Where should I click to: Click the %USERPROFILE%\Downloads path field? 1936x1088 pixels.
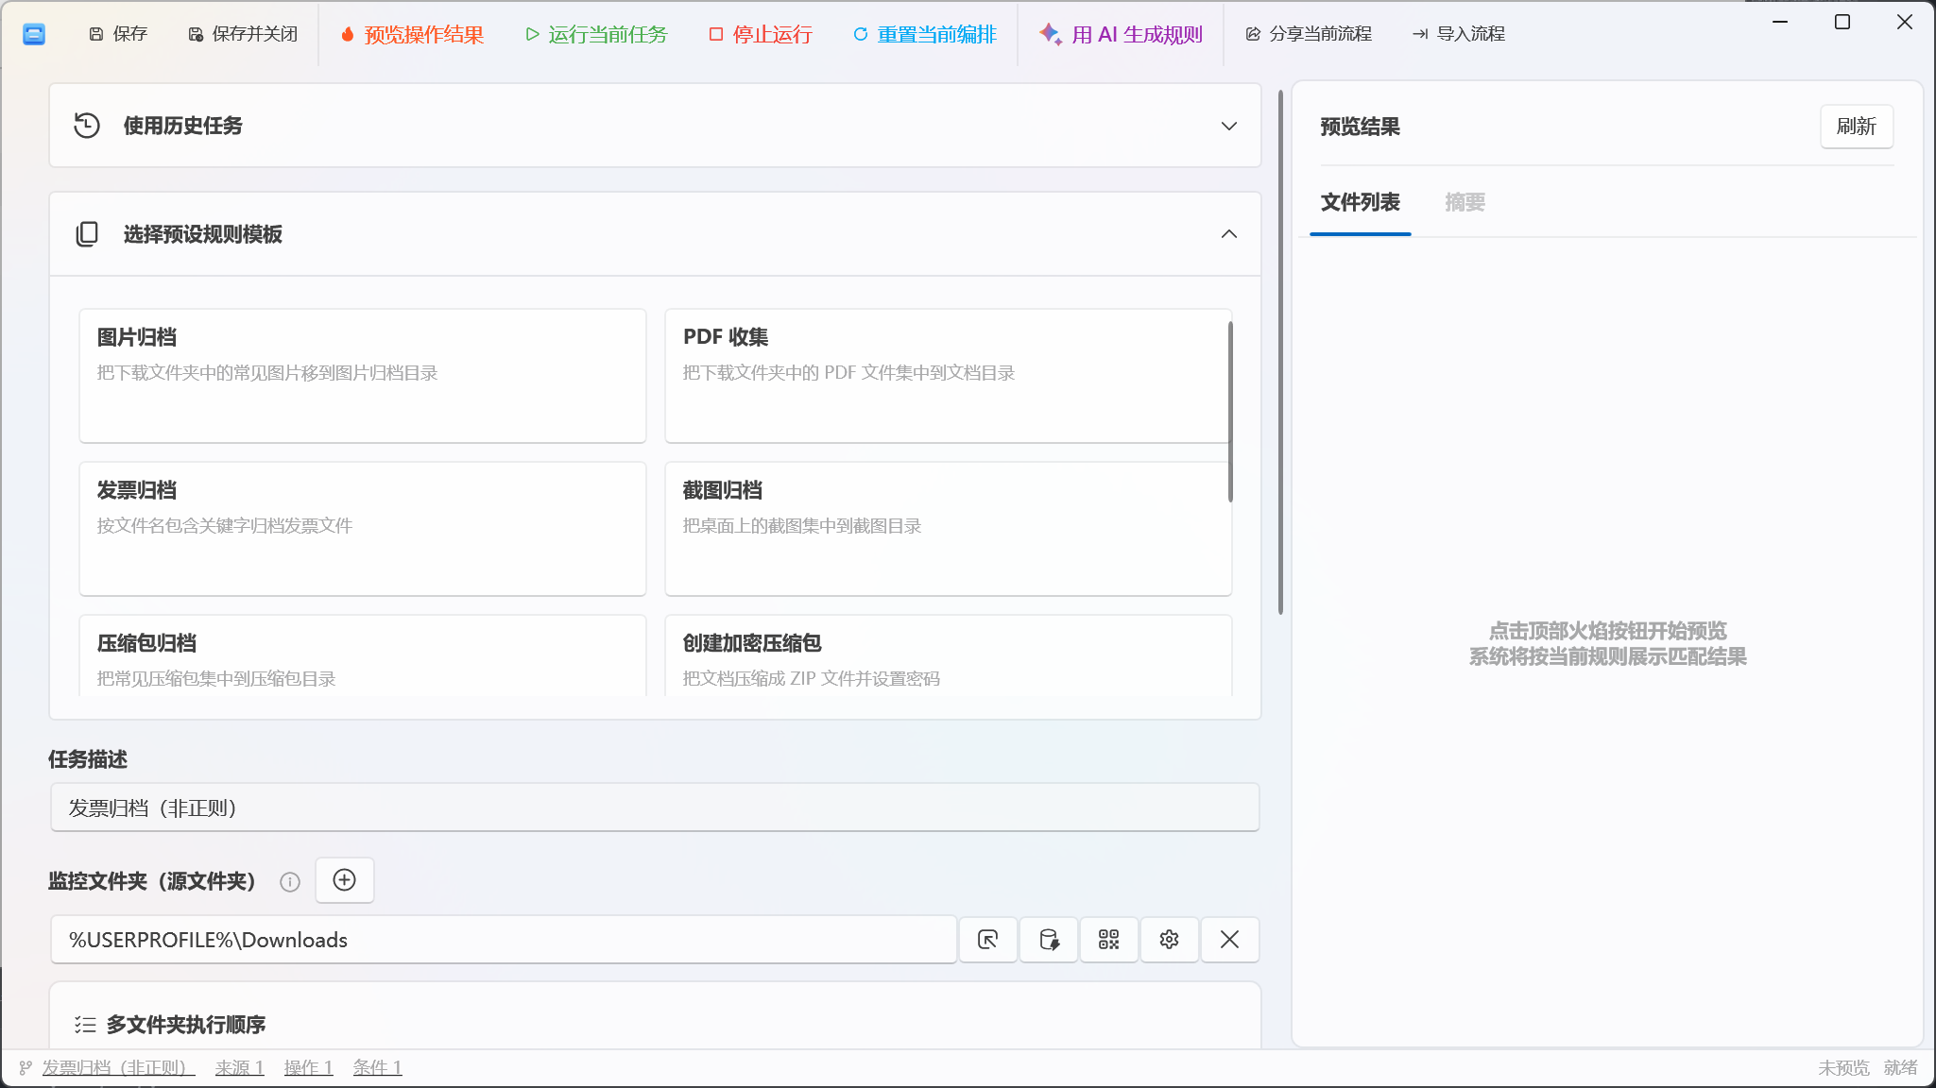pyautogui.click(x=504, y=940)
